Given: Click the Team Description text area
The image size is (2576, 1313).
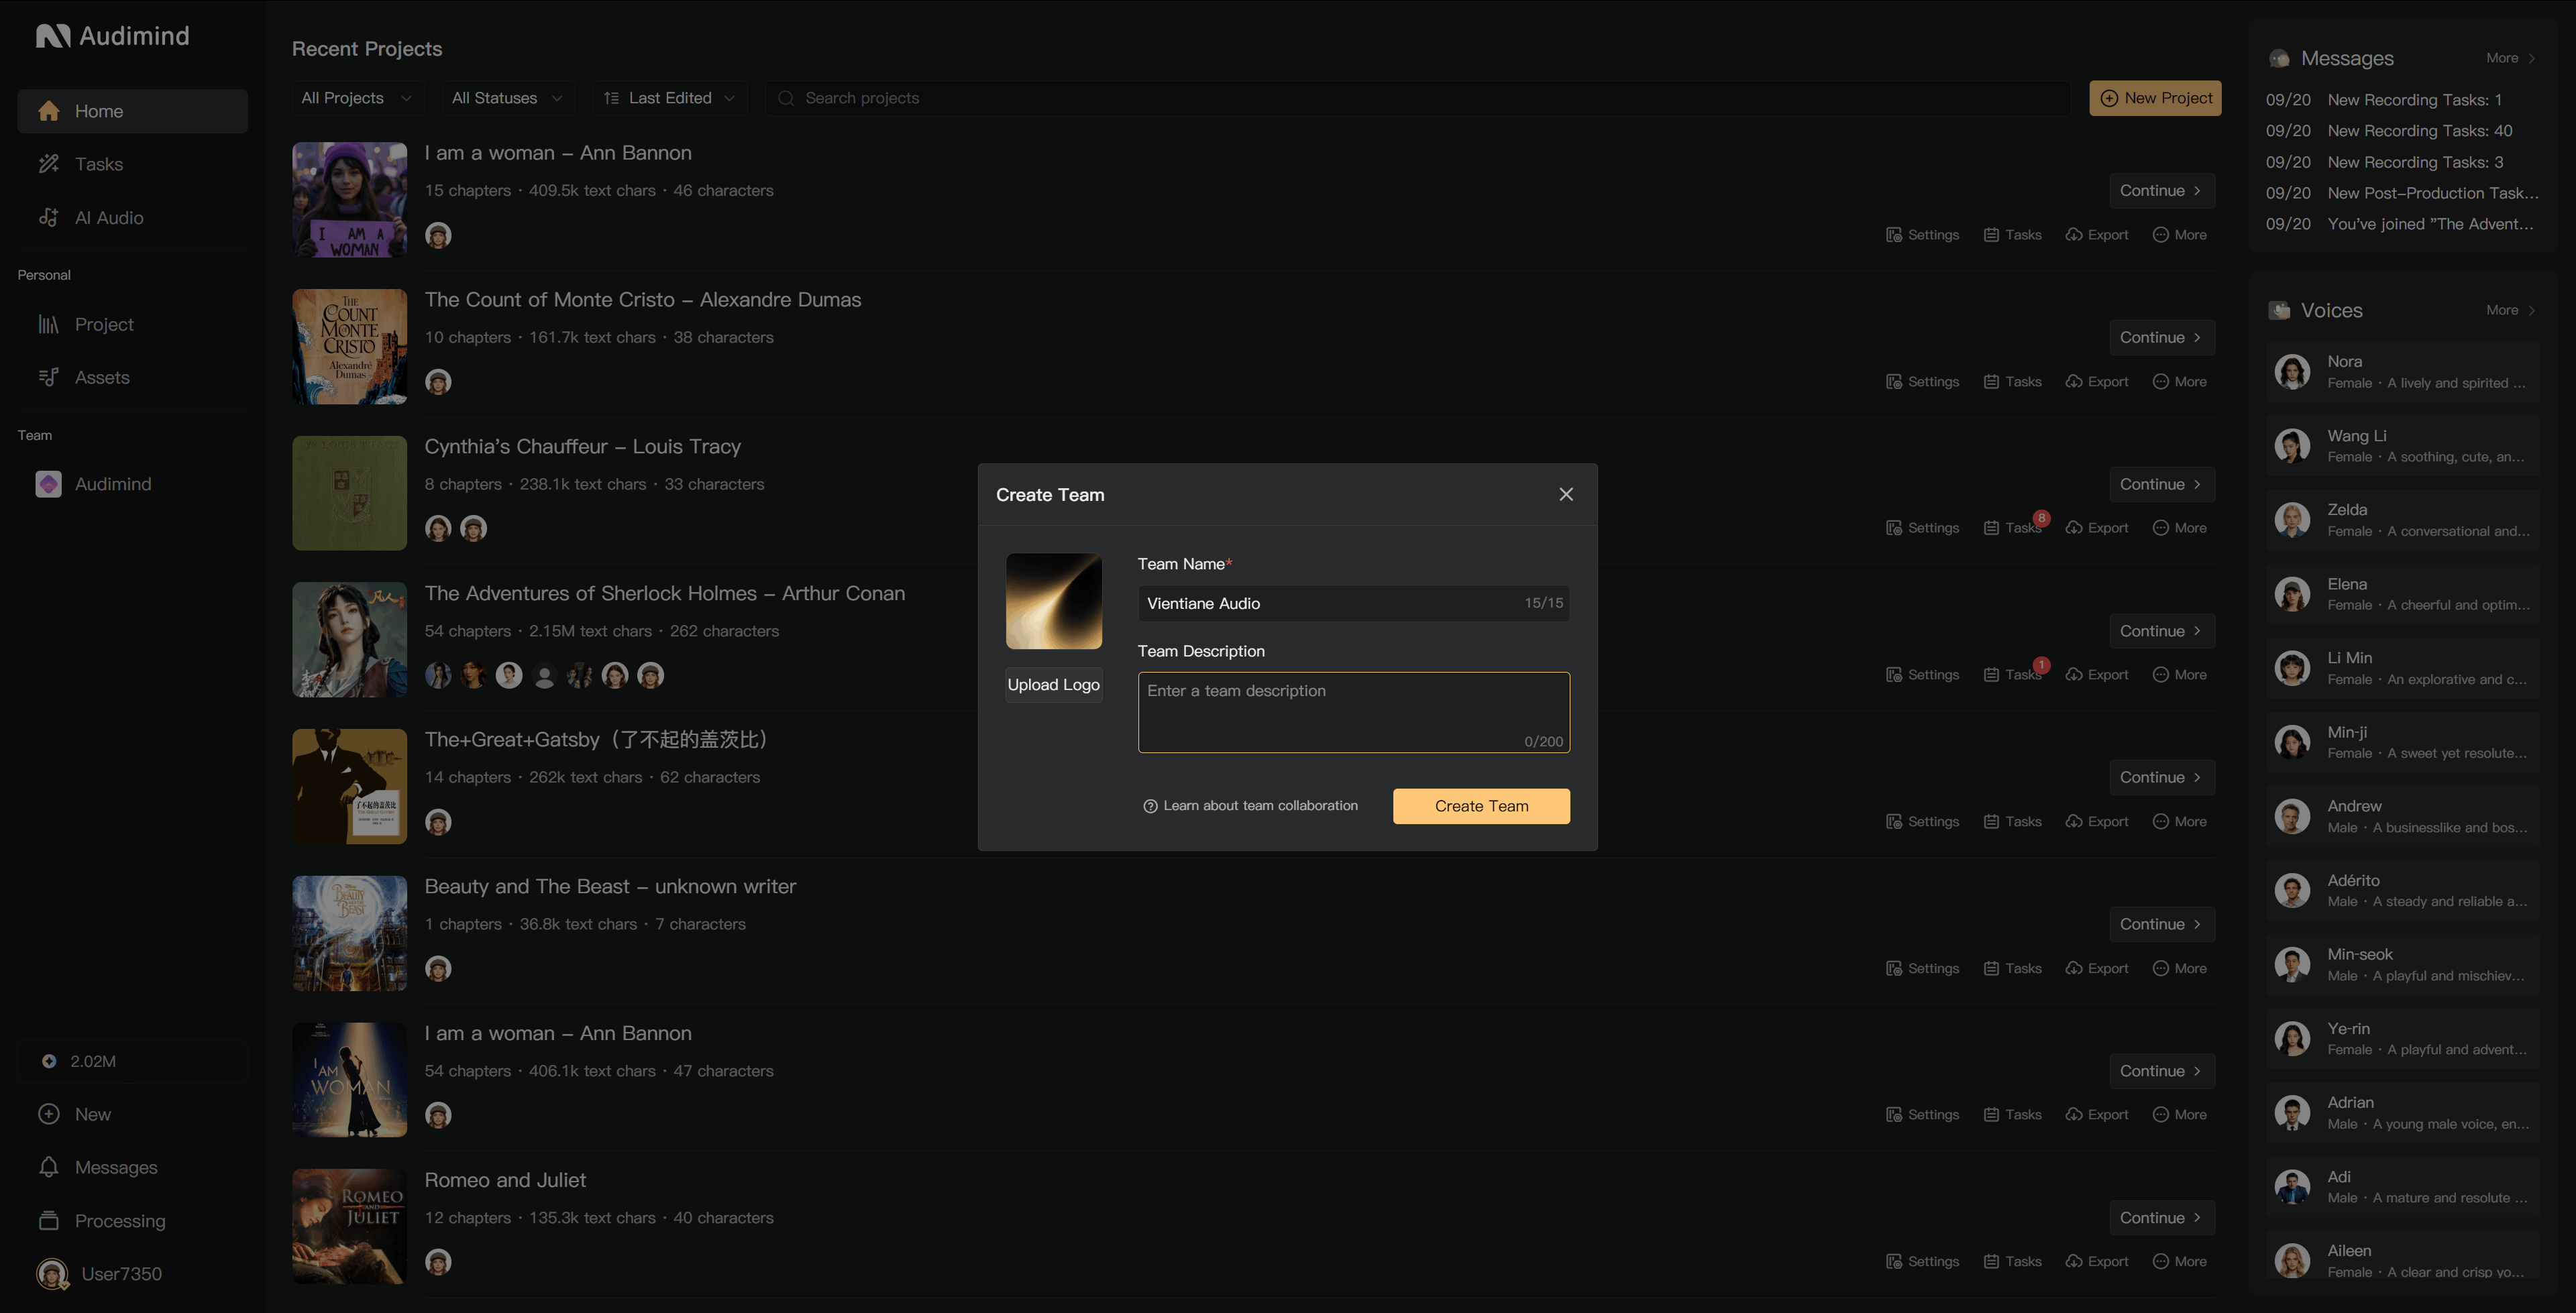Looking at the screenshot, I should [1354, 712].
